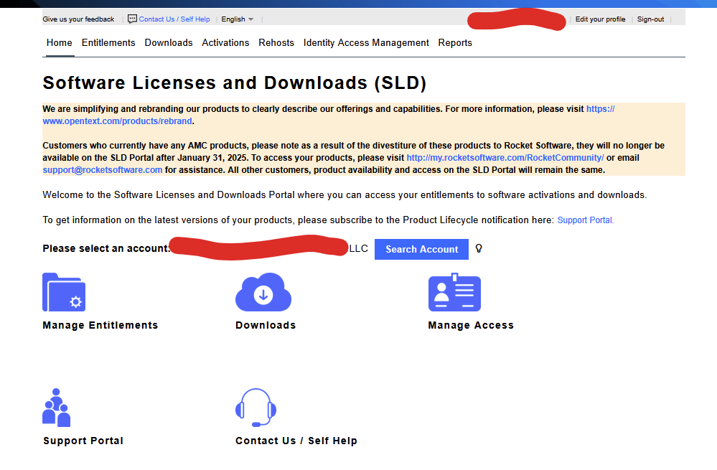
Task: Go to the Home tab
Action: click(59, 42)
